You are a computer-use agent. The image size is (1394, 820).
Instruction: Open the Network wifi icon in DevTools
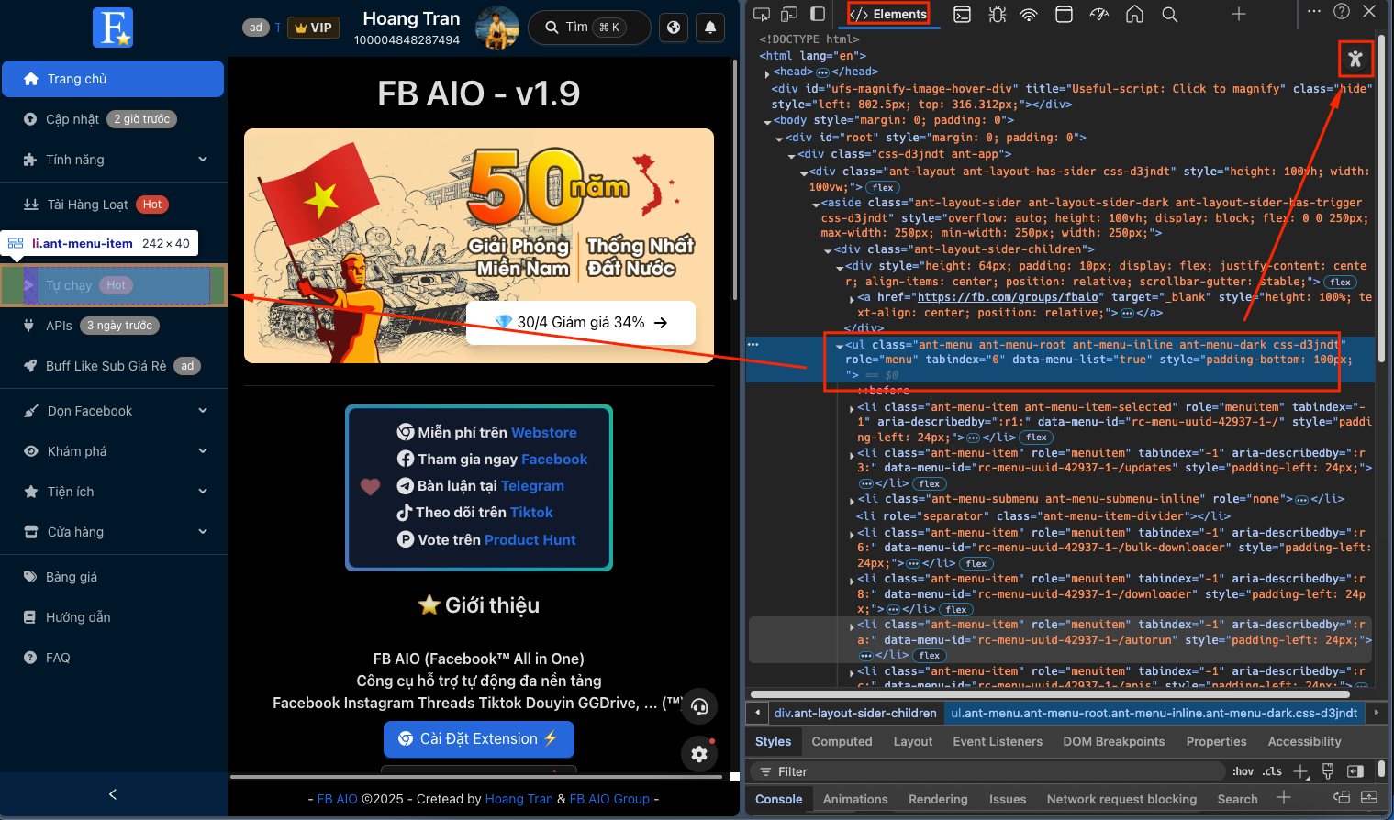coord(1030,14)
